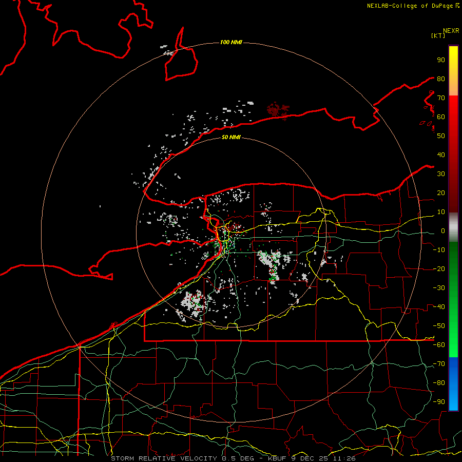Click the -30 value on velocity scale
The image size is (462, 462).
click(439, 288)
